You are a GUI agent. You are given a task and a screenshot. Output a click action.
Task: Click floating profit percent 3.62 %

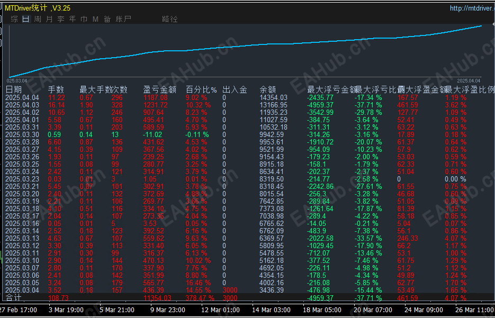coord(455,105)
